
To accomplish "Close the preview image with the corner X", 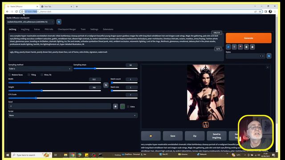I will click(267, 67).
